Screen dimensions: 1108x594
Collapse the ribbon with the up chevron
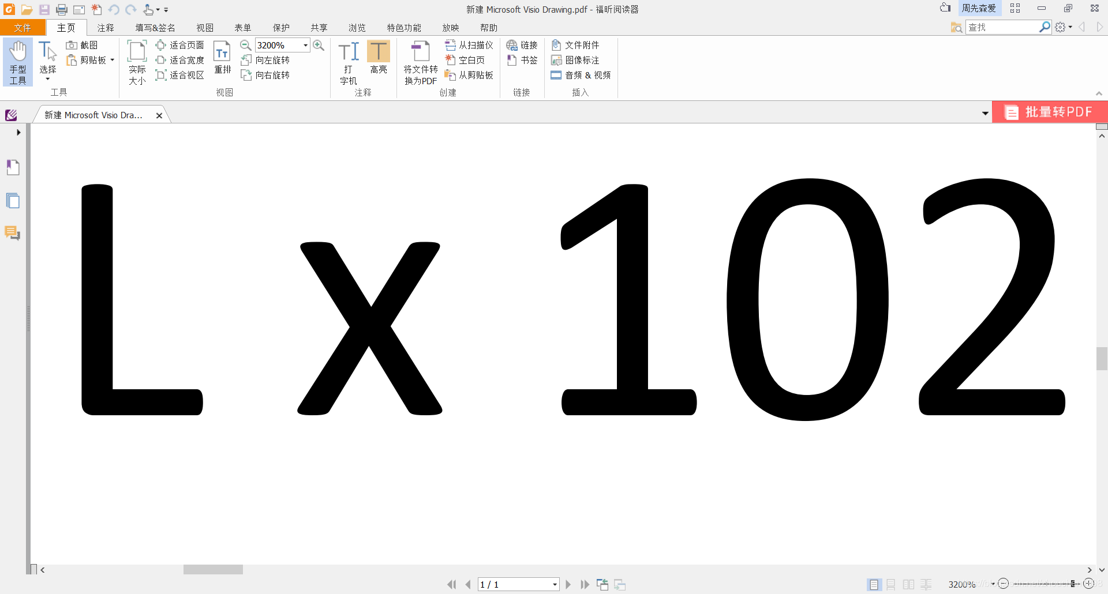[x=1099, y=93]
